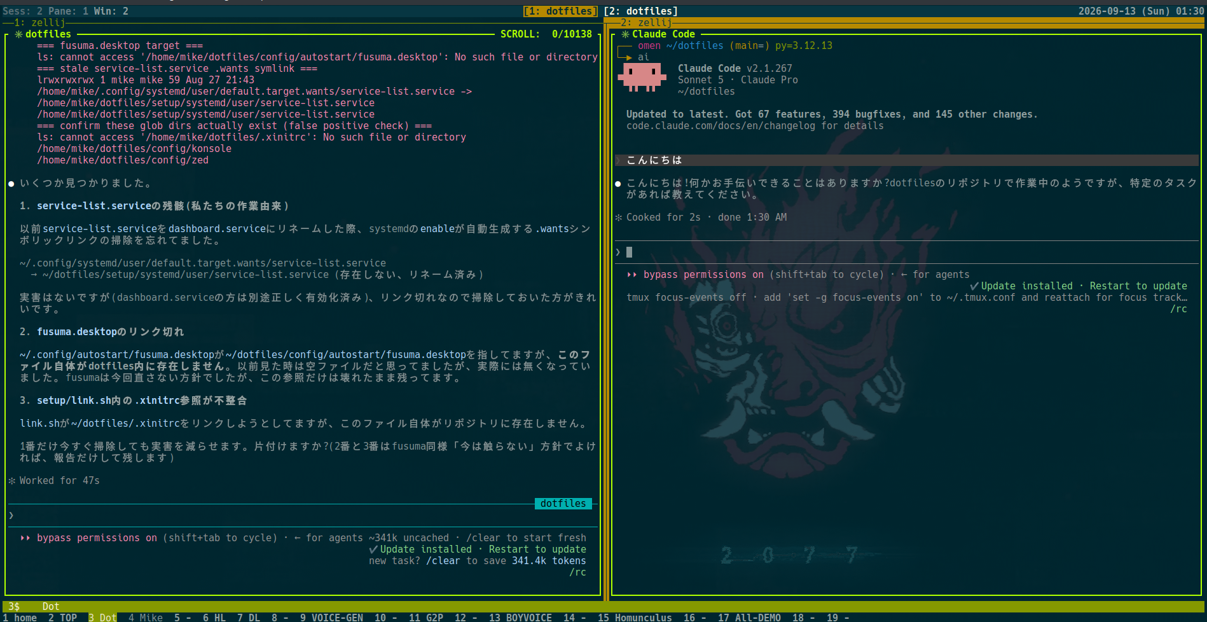Click the 'dotfiles' label above the left prompt
Image resolution: width=1207 pixels, height=622 pixels.
(563, 504)
